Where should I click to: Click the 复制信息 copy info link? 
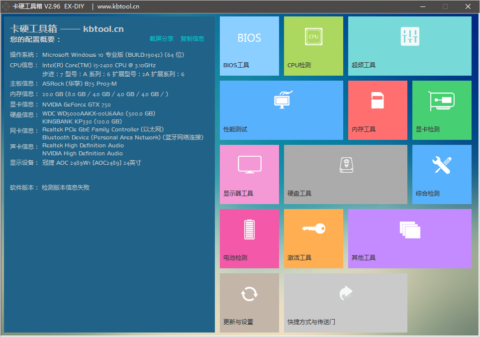tap(192, 39)
